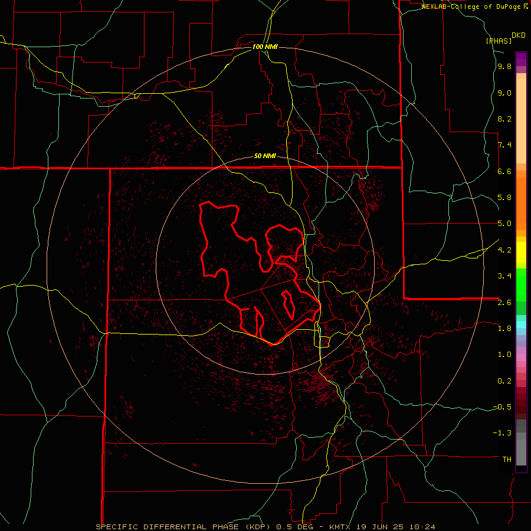Image resolution: width=531 pixels, height=531 pixels.
Task: Click the 5.8 scale label
Action: pyautogui.click(x=504, y=198)
